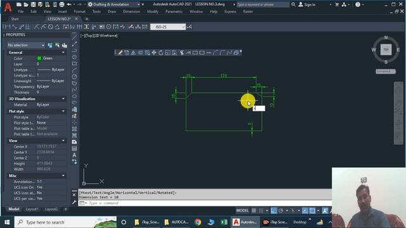Image resolution: width=406 pixels, height=228 pixels.
Task: Switch to the Start tab
Action: pos(15,19)
